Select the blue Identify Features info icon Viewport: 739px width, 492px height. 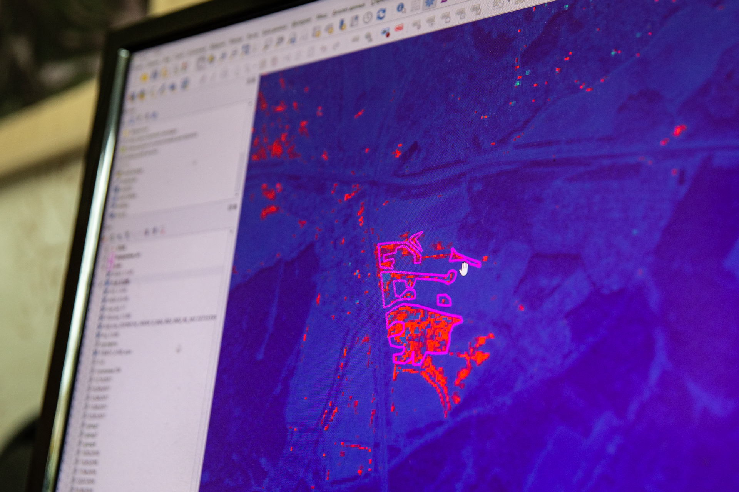click(x=401, y=8)
